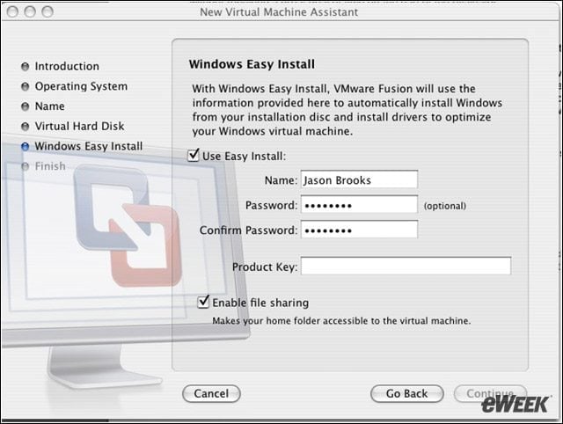This screenshot has height=424, width=563.
Task: Click into the Product Key field
Action: pyautogui.click(x=406, y=266)
